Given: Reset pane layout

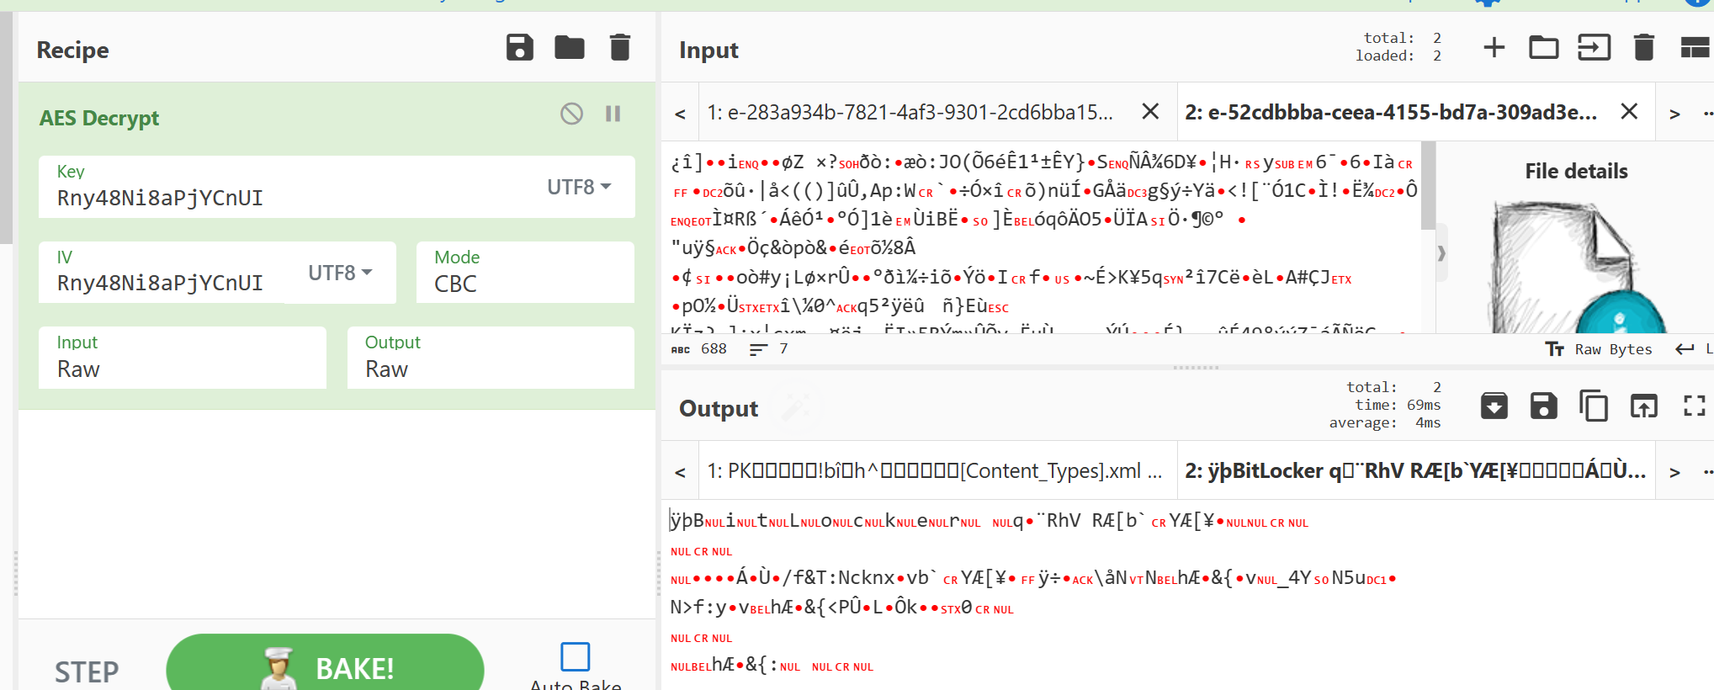Looking at the screenshot, I should [1695, 47].
